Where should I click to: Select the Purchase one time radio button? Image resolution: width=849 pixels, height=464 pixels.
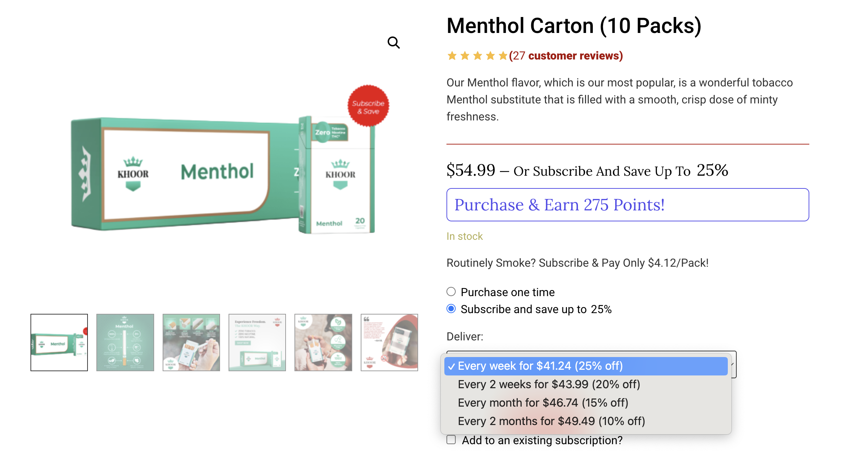coord(451,292)
